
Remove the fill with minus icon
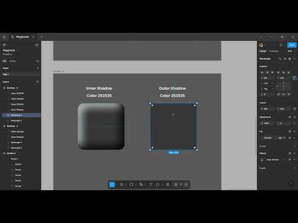294,138
